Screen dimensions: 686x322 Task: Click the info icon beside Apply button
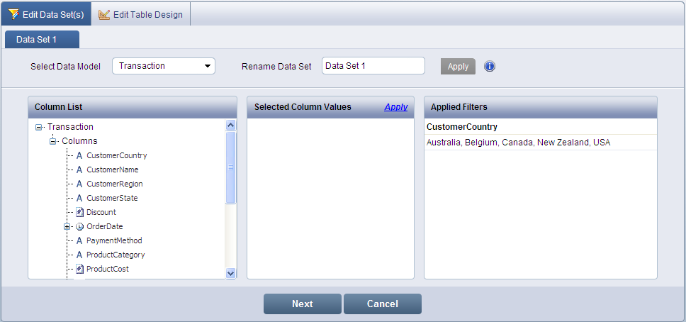(x=490, y=66)
